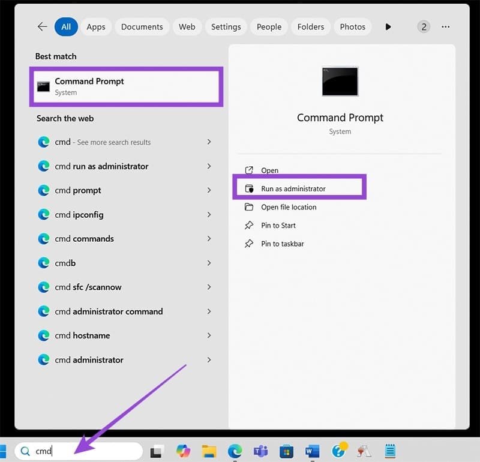480x462 pixels.
Task: Open Microsoft Word from the taskbar
Action: pos(312,451)
